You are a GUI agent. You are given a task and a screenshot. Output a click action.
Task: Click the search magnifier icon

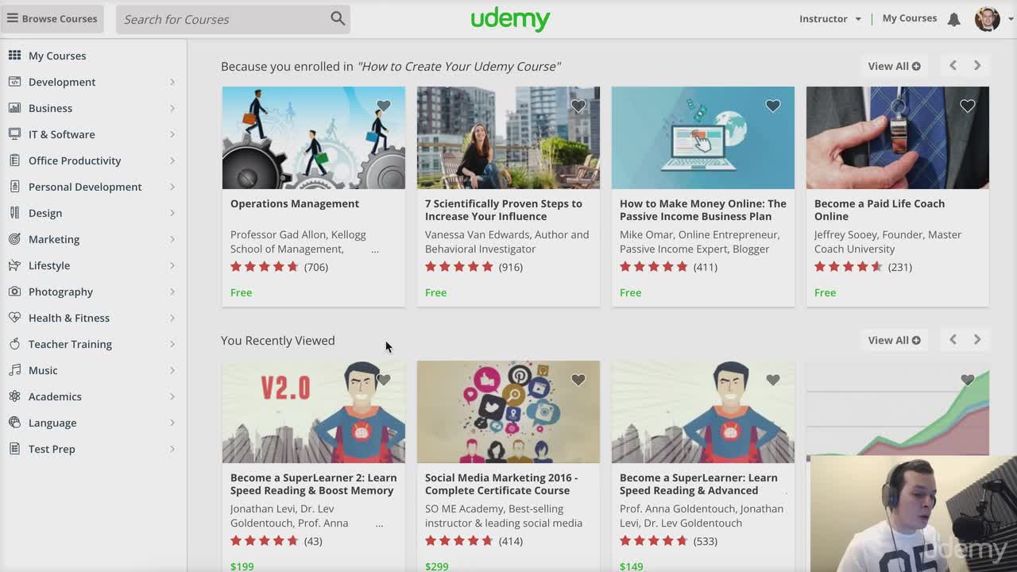pos(338,18)
